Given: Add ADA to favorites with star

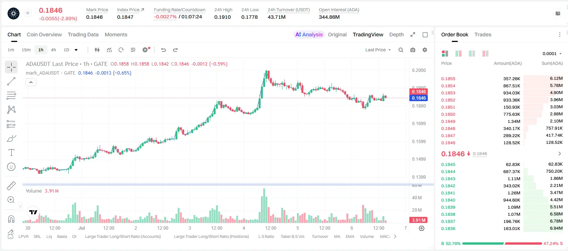Looking at the screenshot, I should (28, 13).
